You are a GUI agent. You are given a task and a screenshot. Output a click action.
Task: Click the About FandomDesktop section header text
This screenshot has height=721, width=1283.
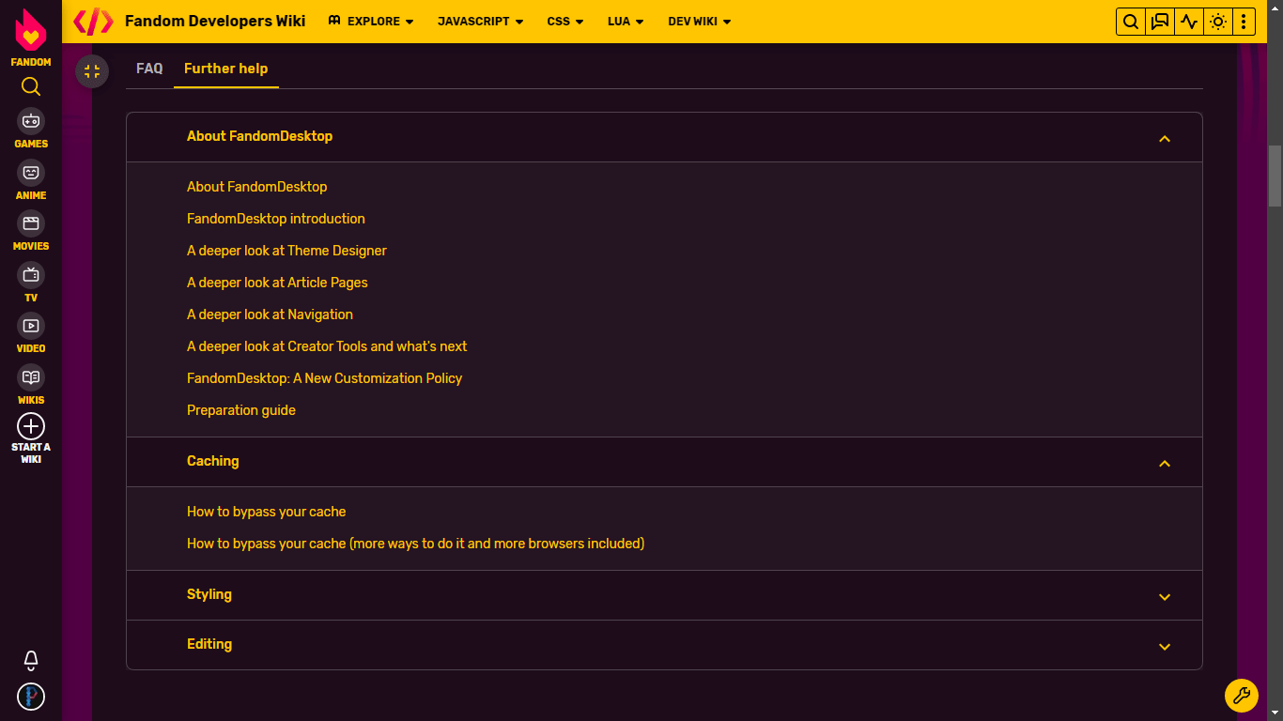pyautogui.click(x=260, y=136)
